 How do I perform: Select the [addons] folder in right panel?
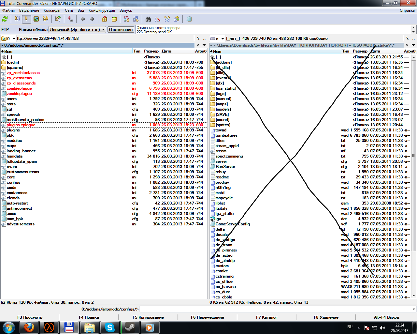[310, 62]
